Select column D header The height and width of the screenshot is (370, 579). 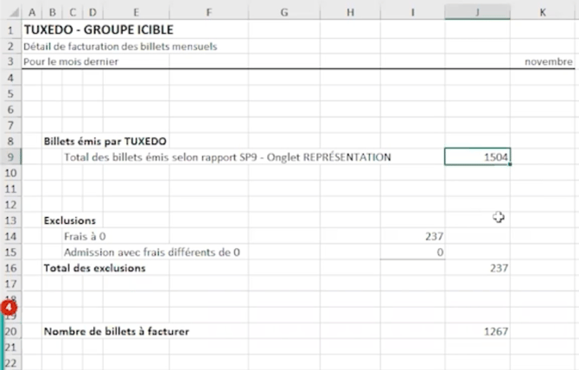pos(92,12)
